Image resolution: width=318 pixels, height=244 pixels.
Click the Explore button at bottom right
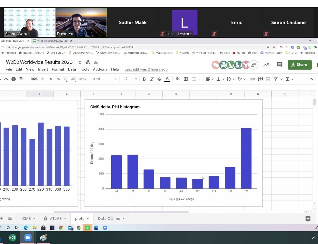pyautogui.click(x=308, y=219)
